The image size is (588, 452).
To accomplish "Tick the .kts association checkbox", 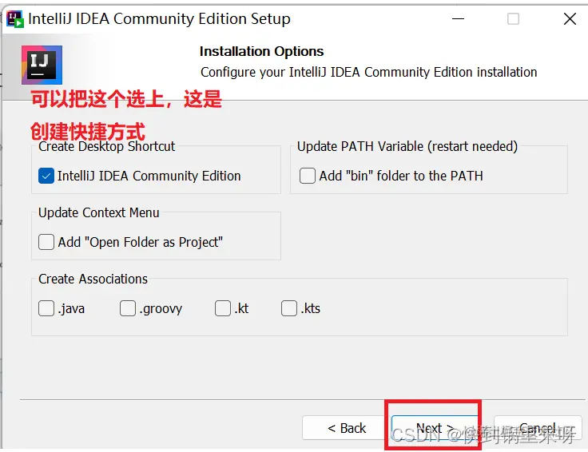I will [289, 308].
